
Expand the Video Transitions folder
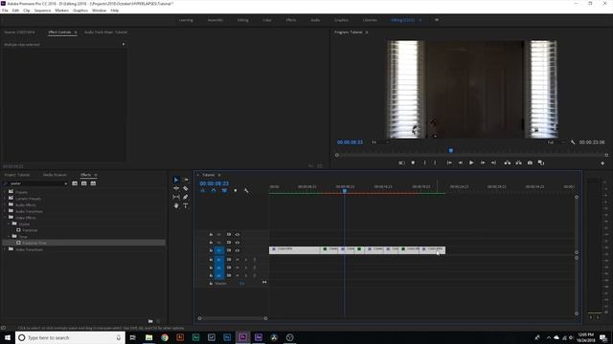point(5,249)
